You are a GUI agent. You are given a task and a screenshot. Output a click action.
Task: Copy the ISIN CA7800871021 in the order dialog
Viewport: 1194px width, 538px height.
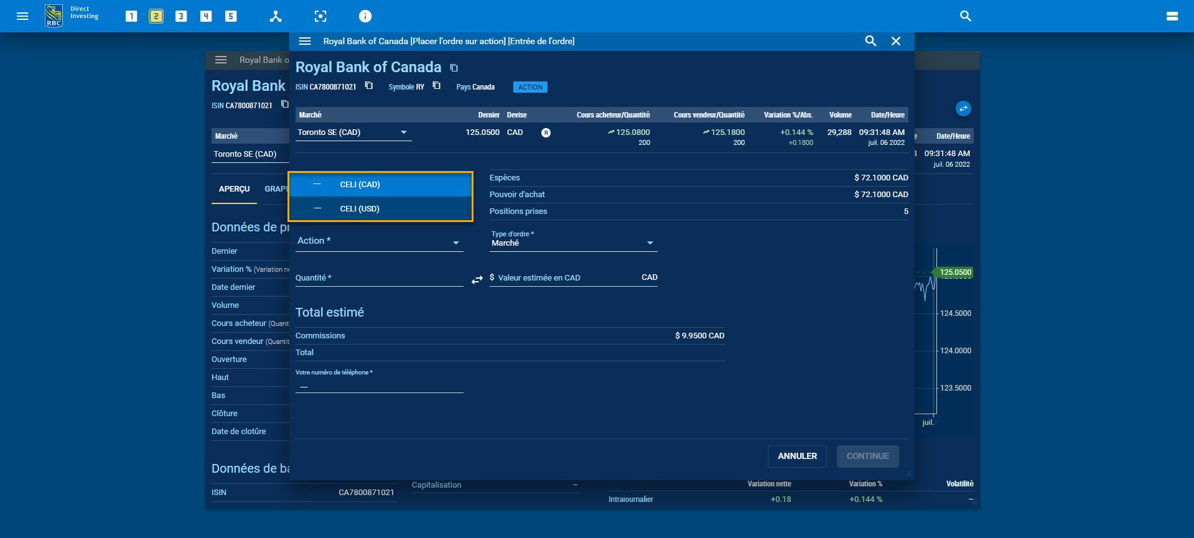[x=369, y=86]
